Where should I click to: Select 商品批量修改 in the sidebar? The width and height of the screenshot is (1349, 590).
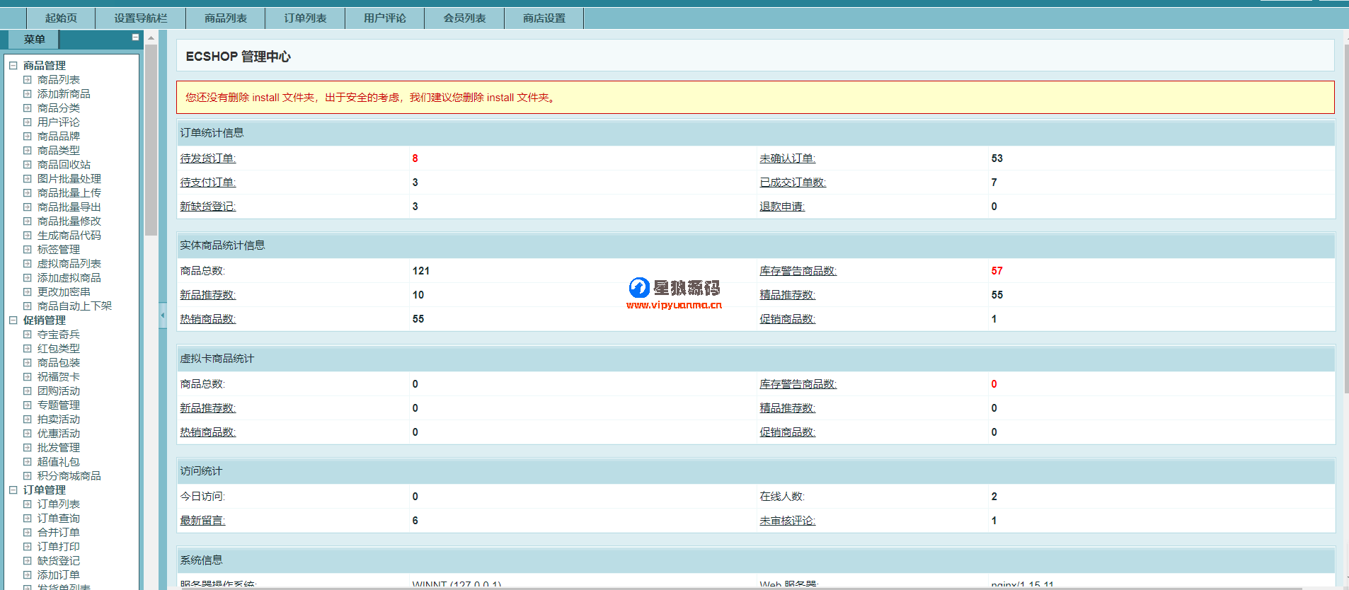69,221
